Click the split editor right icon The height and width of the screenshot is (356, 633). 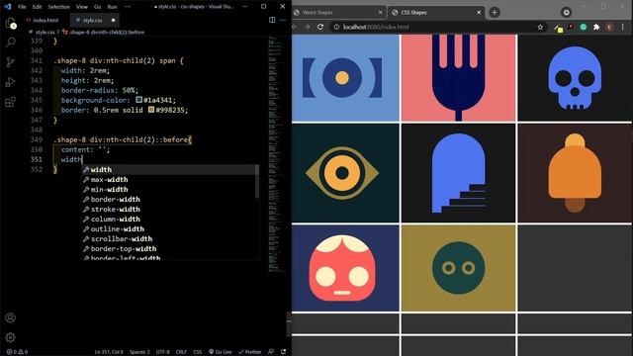(x=272, y=20)
